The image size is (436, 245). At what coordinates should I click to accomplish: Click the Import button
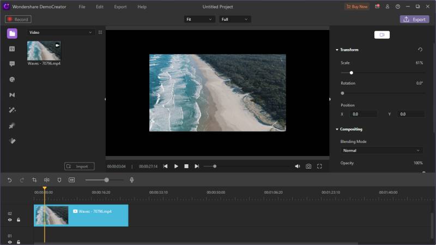point(79,166)
